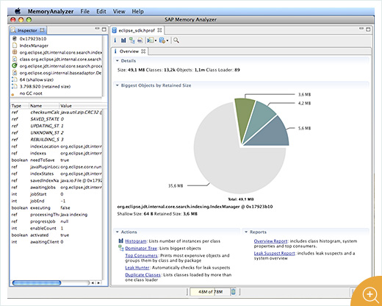Click the eclipse_sdk.hprof heap dump icon

(114, 30)
